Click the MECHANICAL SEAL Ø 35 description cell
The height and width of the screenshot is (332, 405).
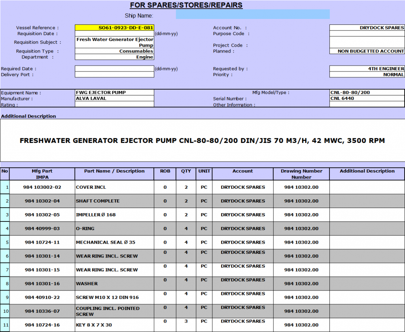tap(114, 242)
